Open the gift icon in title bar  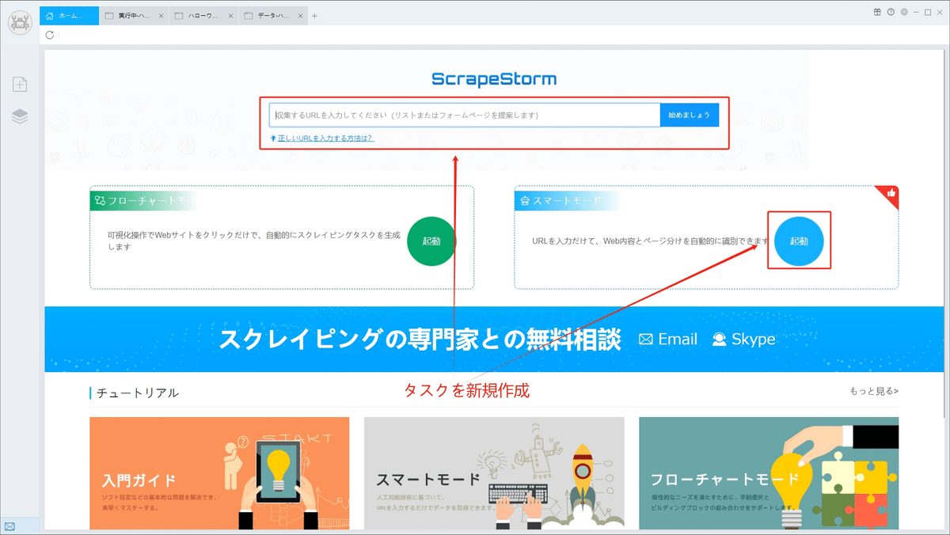[x=877, y=12]
